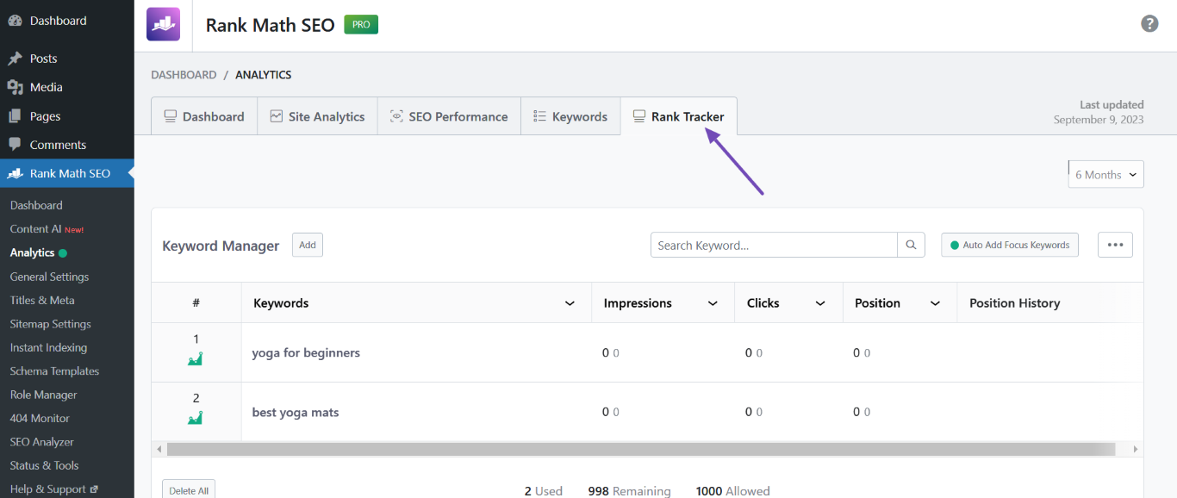Open the three-dots more options button
This screenshot has height=498, width=1177.
click(1115, 245)
